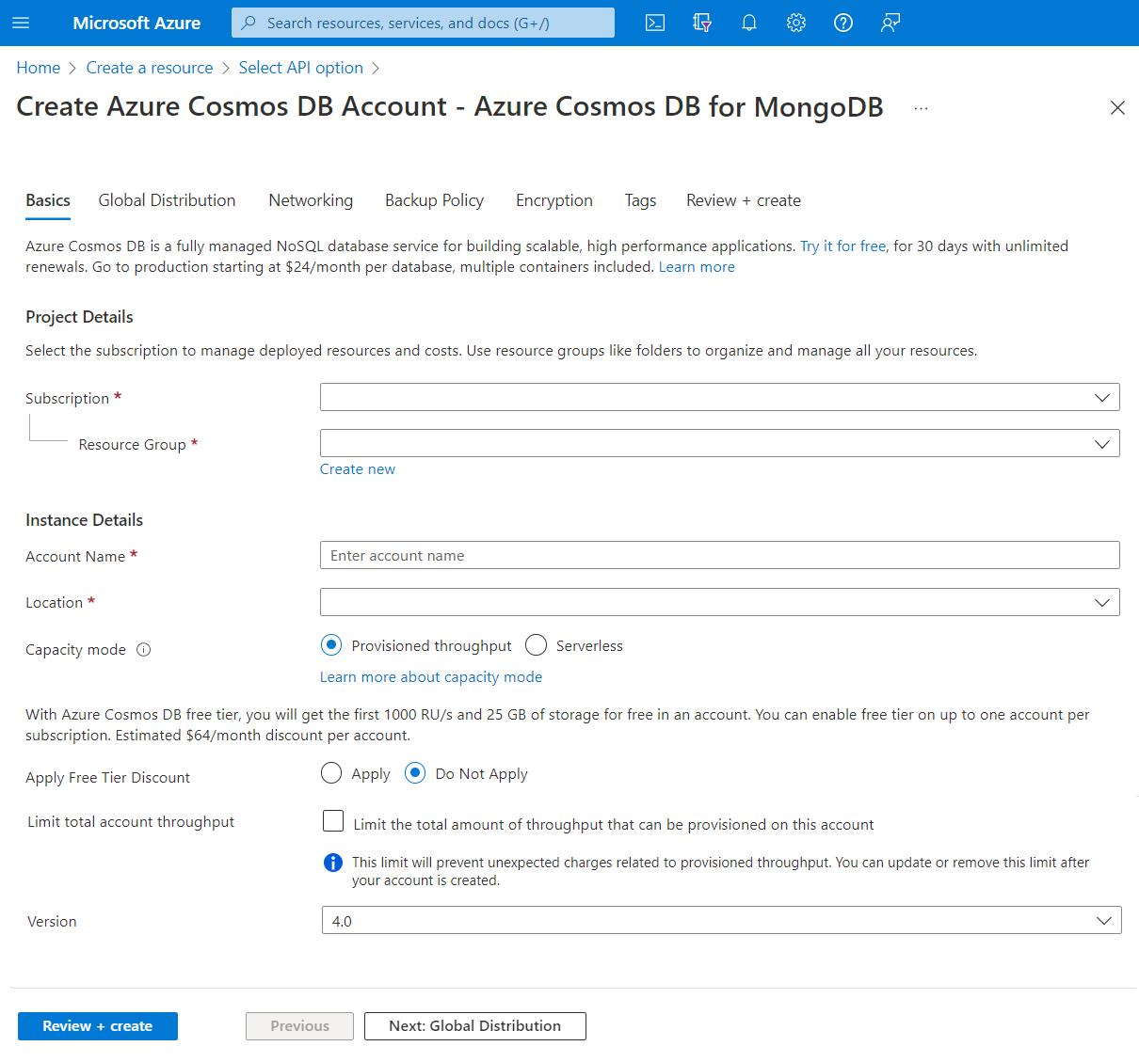The width and height of the screenshot is (1139, 1062).
Task: Open the Location dropdown
Action: tap(720, 602)
